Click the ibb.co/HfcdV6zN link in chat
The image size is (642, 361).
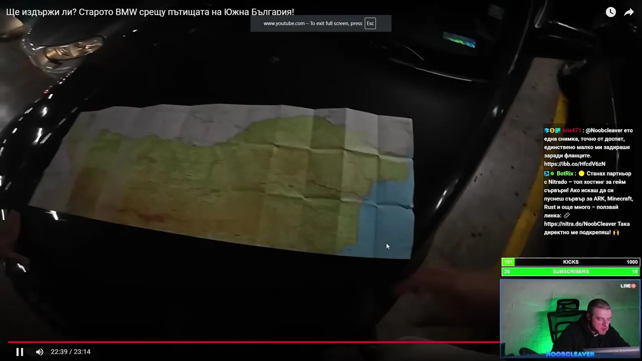(575, 164)
